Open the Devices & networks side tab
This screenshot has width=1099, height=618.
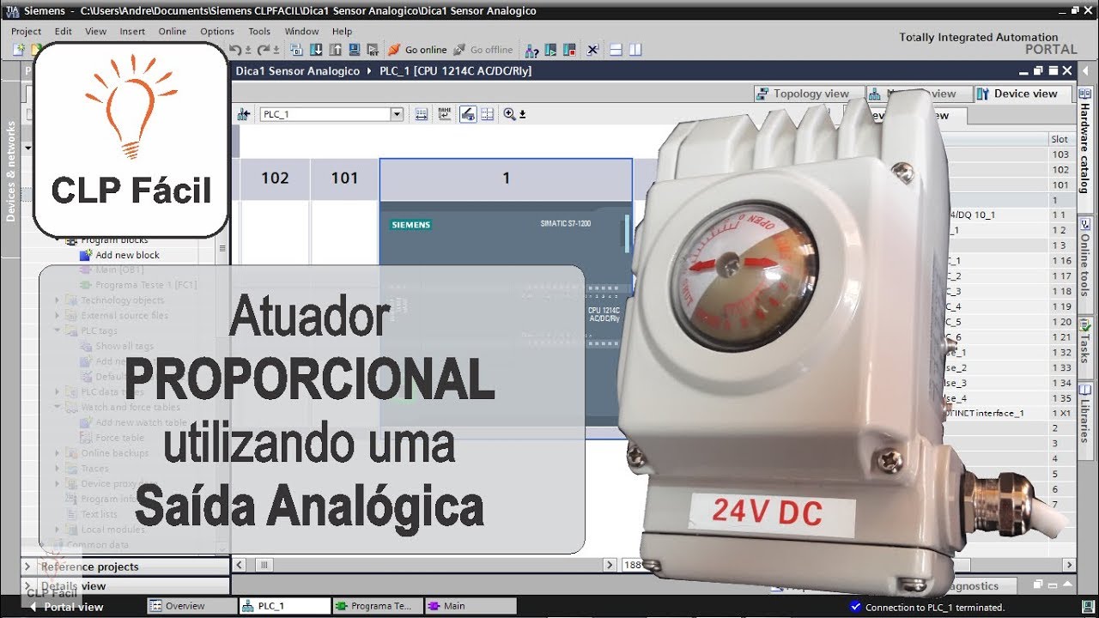pyautogui.click(x=11, y=171)
